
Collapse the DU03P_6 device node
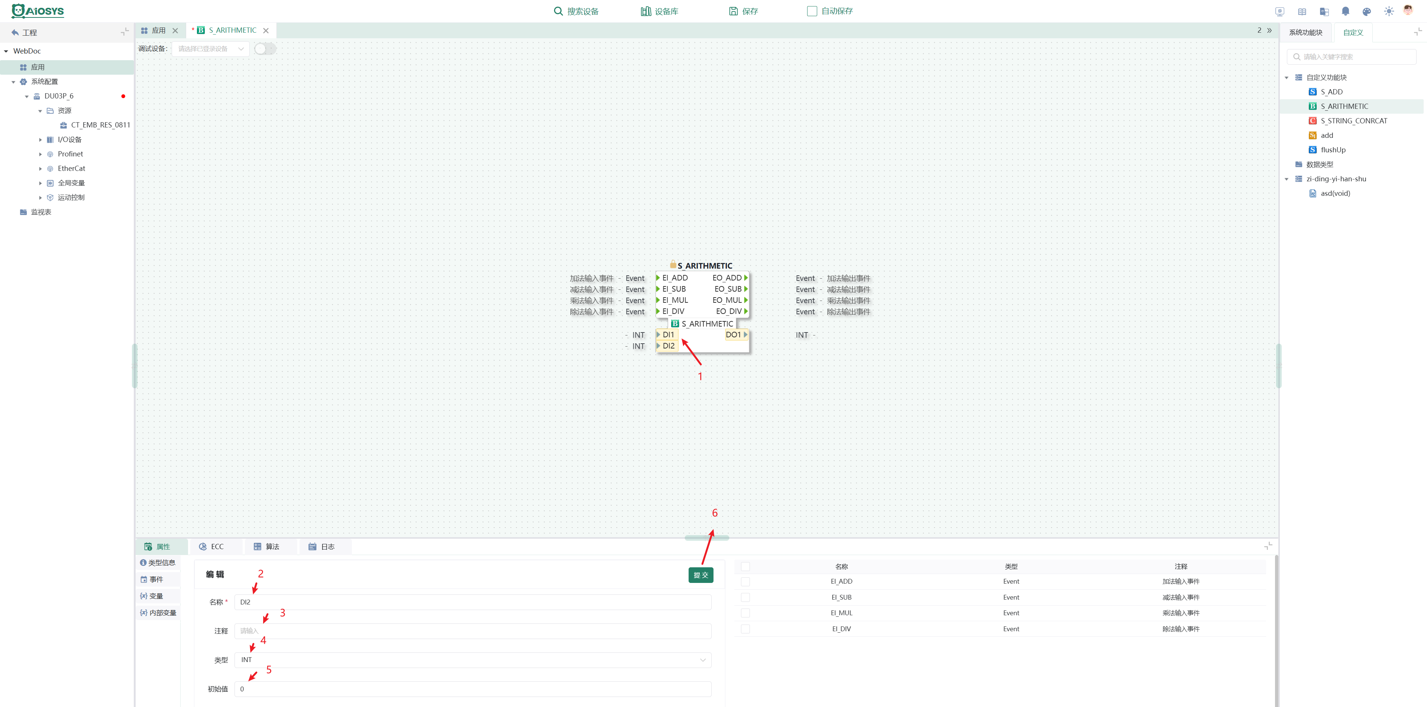pos(27,96)
